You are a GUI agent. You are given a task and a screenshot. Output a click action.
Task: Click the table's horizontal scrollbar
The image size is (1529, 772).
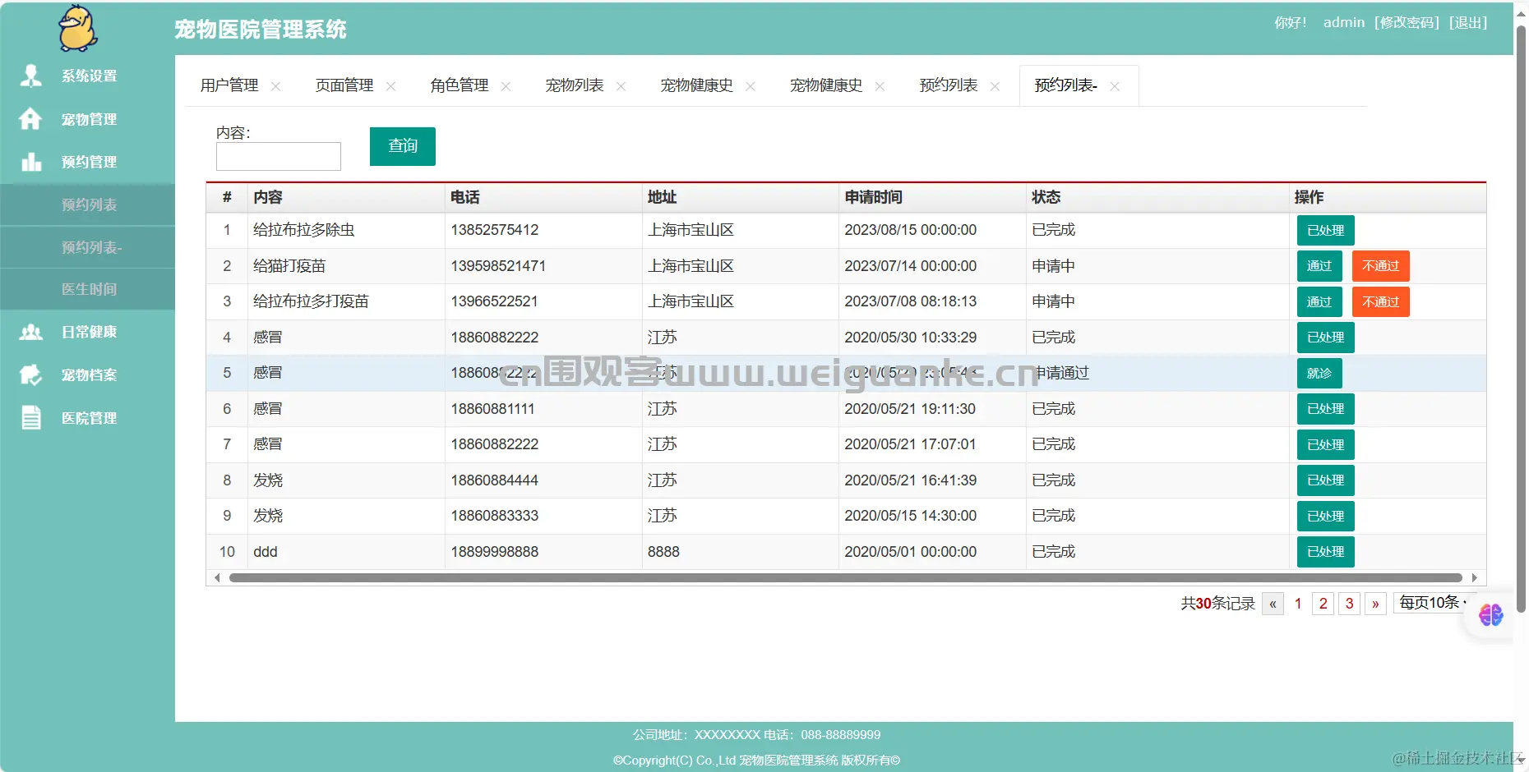tap(845, 578)
